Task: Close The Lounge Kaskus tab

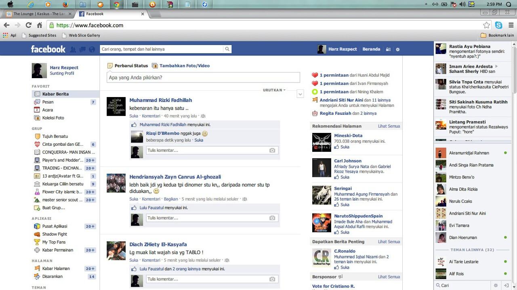Action: click(70, 14)
